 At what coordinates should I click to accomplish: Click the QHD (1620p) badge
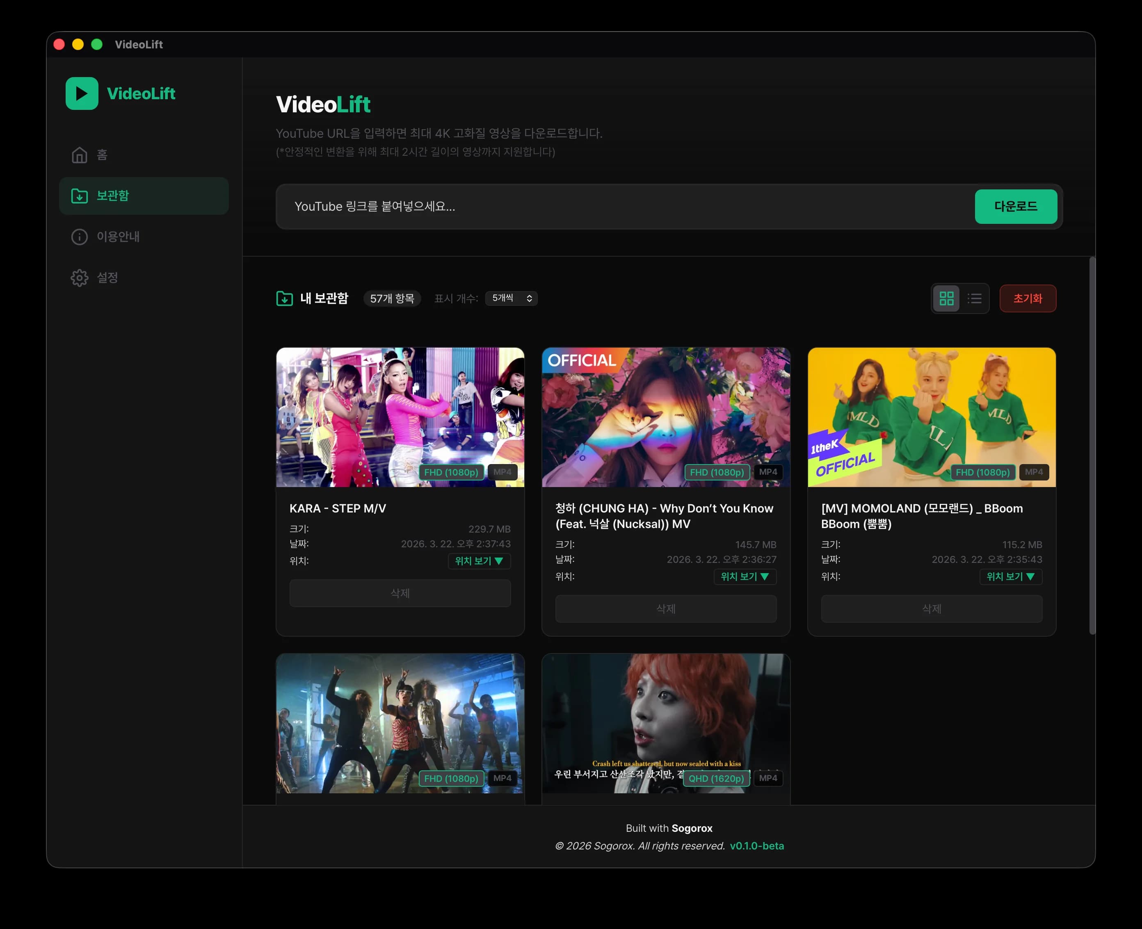pos(716,778)
